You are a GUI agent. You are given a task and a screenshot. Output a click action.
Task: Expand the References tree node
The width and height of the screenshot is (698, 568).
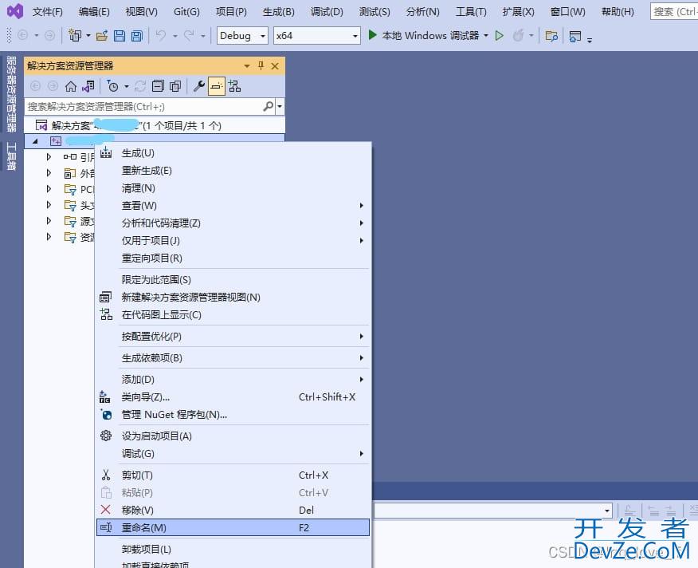(49, 156)
